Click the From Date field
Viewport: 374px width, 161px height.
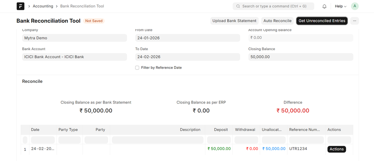point(187,38)
